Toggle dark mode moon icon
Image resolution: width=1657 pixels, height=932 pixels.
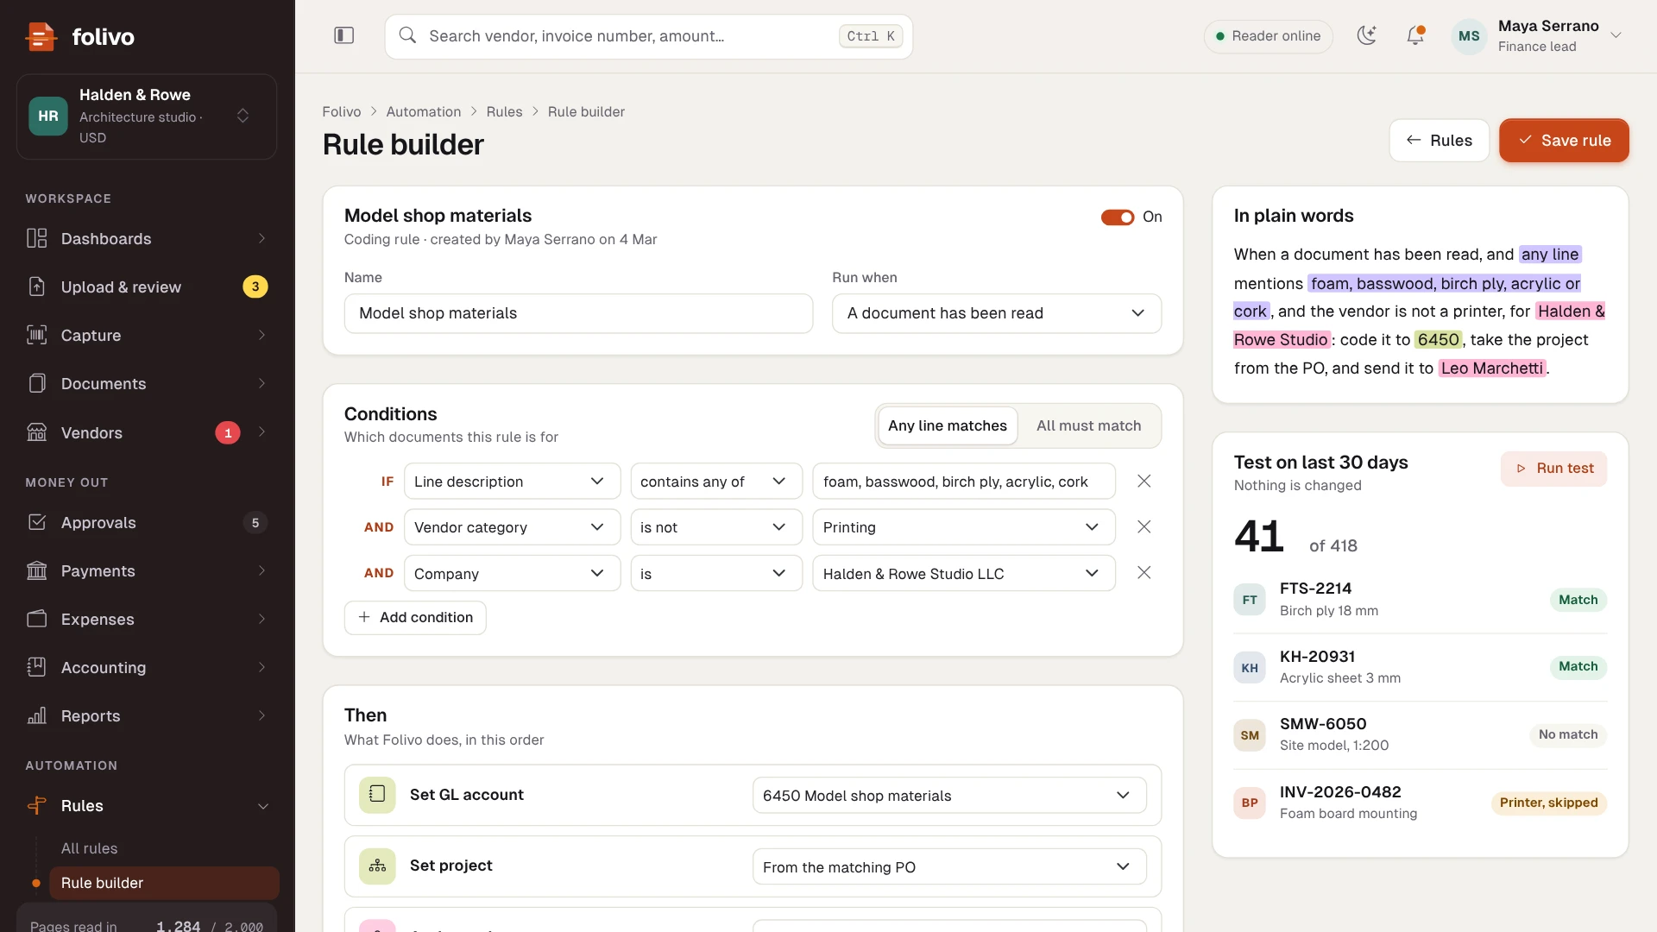[1366, 35]
